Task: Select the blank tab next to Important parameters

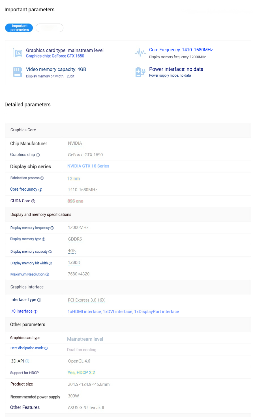Action: (x=50, y=28)
